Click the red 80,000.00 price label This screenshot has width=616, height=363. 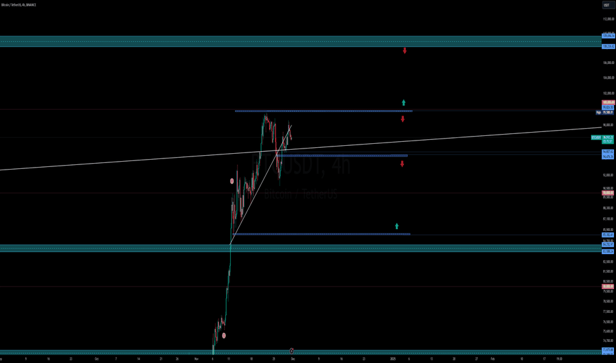[x=608, y=286]
